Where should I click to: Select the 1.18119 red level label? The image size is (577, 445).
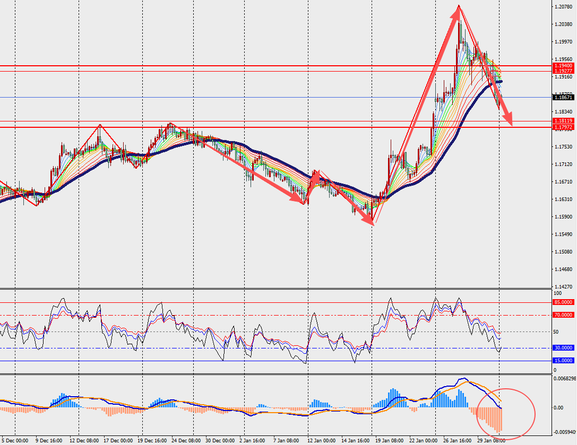pyautogui.click(x=563, y=120)
